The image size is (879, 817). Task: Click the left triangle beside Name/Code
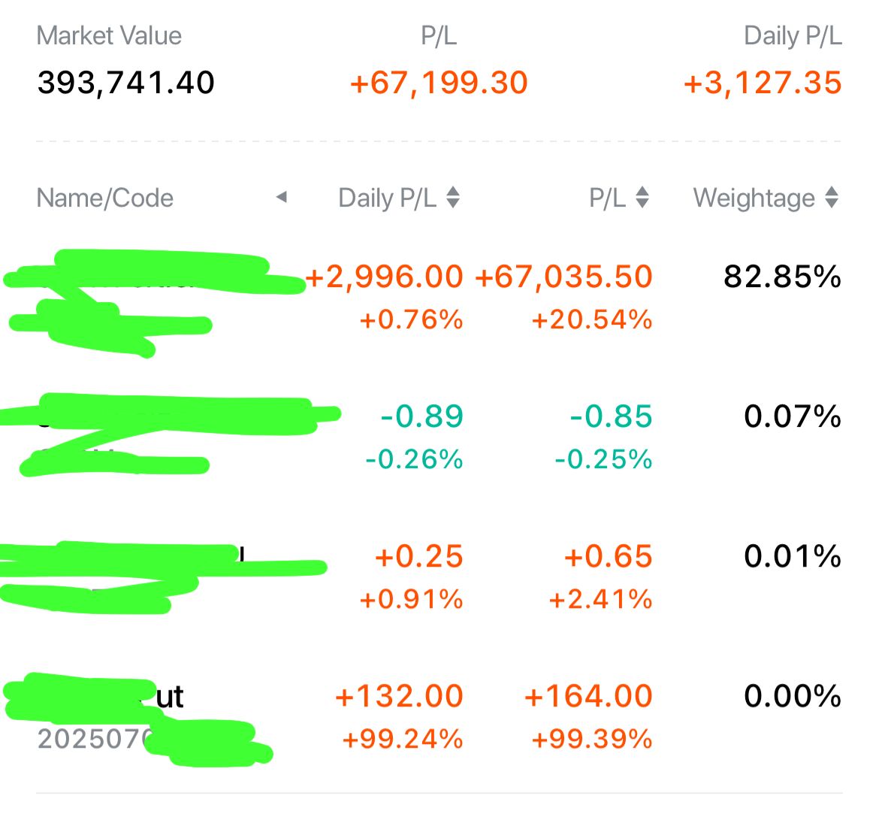click(x=282, y=197)
